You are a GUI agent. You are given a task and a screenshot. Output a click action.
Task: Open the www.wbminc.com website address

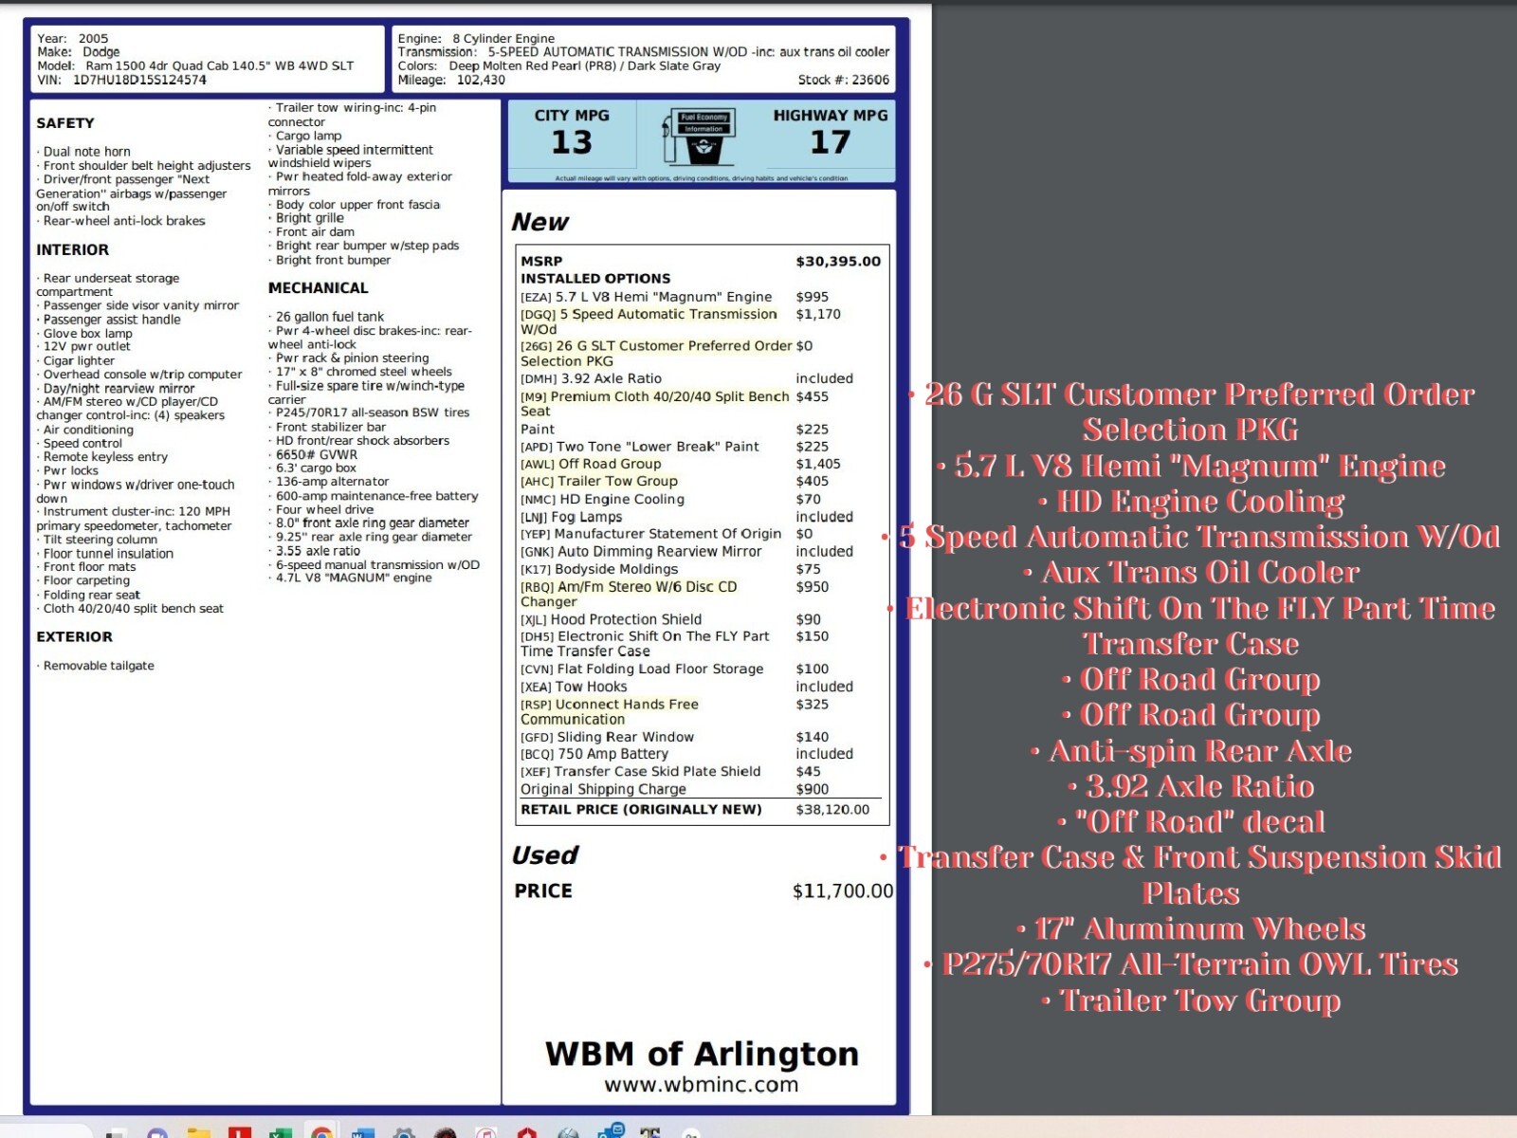coord(702,1084)
